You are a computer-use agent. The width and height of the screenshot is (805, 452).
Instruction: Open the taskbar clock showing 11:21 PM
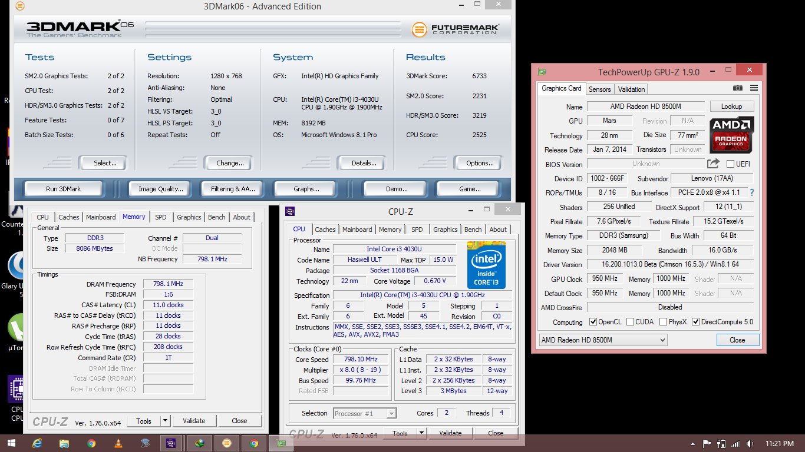click(780, 444)
